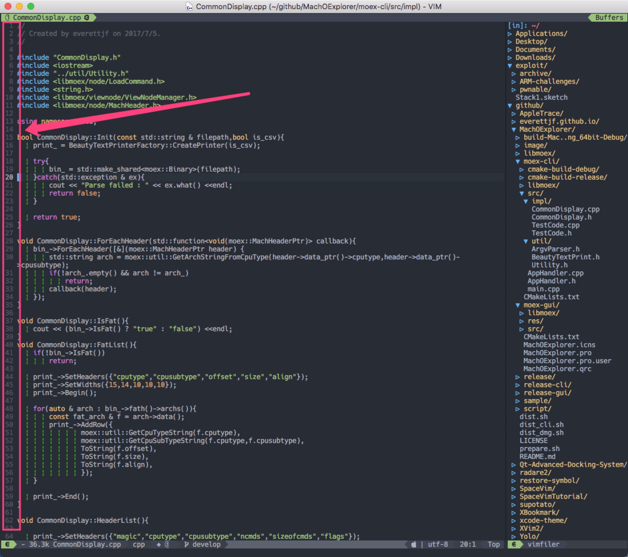The height and width of the screenshot is (557, 628).
Task: Click the CommonDisplay::IsFat function name
Action: [81, 321]
